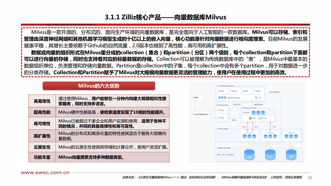Collapse the Worker Node section
Image resolution: width=331 pixels, height=186 pixels.
(x=223, y=129)
